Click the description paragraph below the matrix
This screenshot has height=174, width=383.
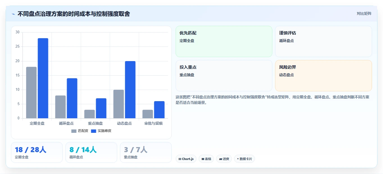click(272, 100)
